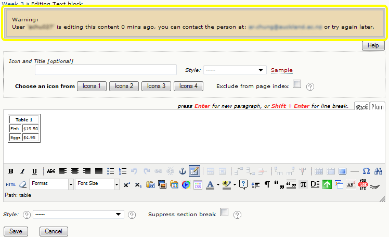Click the definition list D icon
Screen dimensions: 389x237
tap(315, 184)
